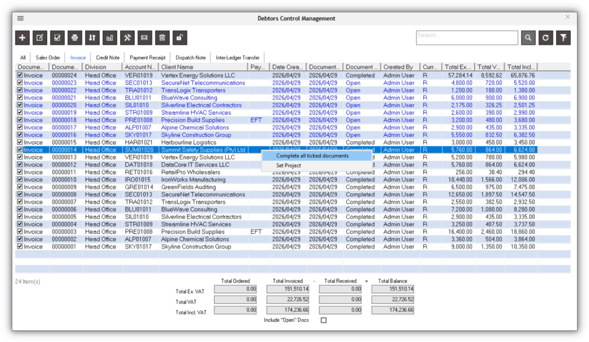Select the Invoice tab

coord(78,58)
